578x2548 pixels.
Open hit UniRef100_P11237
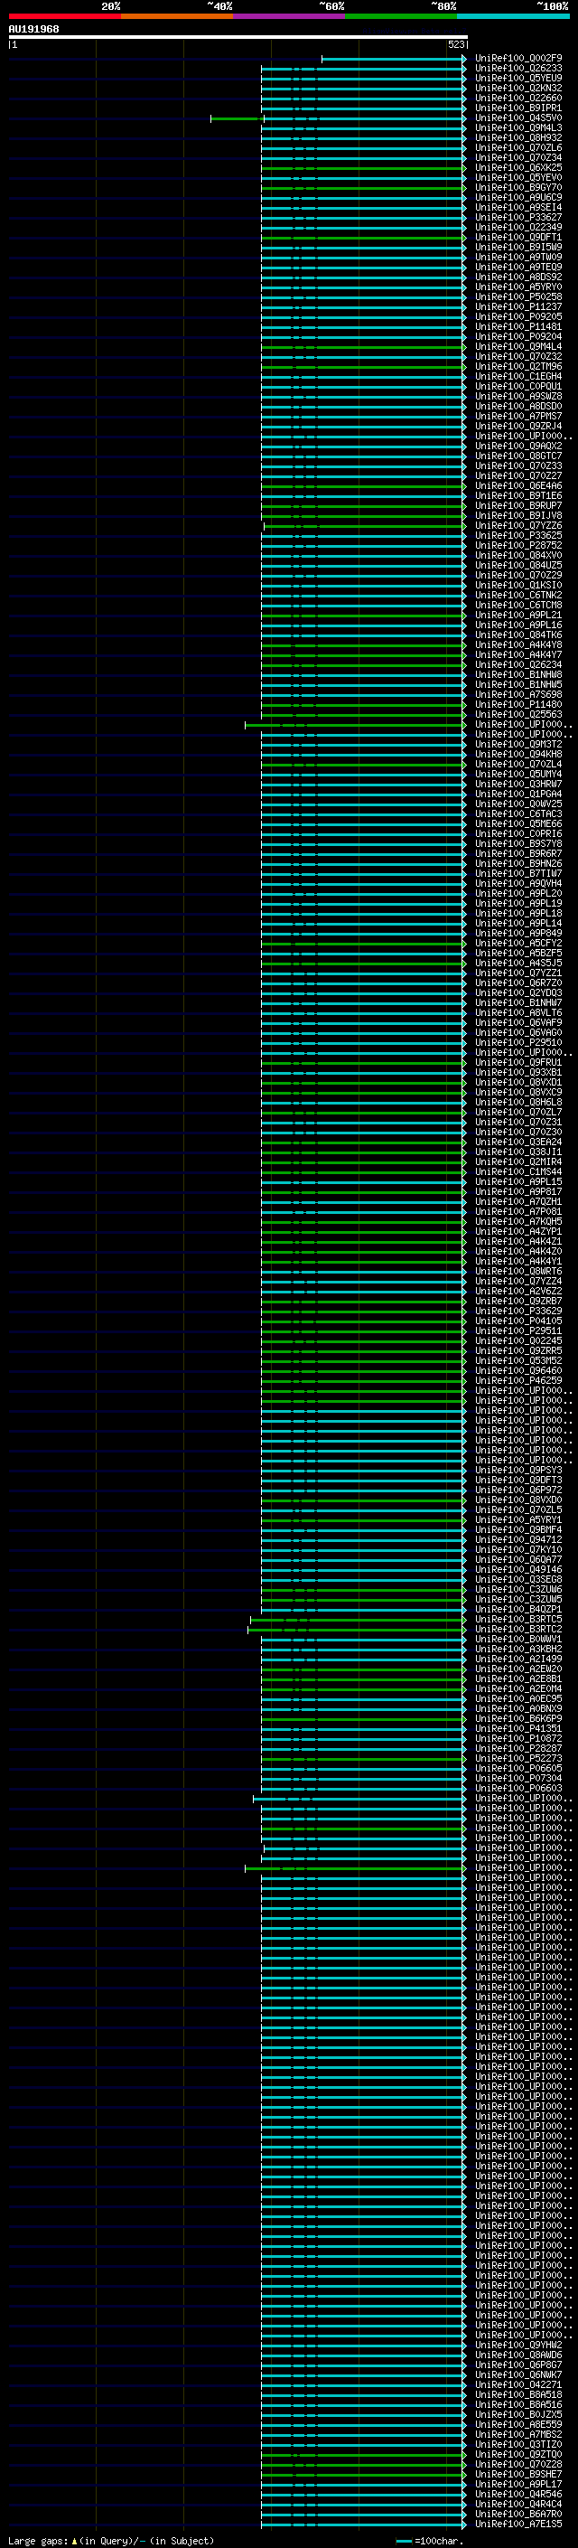point(518,306)
